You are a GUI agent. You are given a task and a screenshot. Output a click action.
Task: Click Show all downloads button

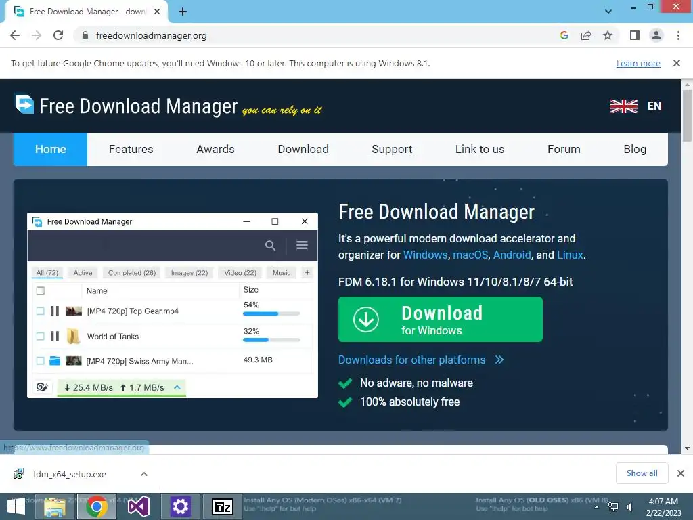(642, 473)
